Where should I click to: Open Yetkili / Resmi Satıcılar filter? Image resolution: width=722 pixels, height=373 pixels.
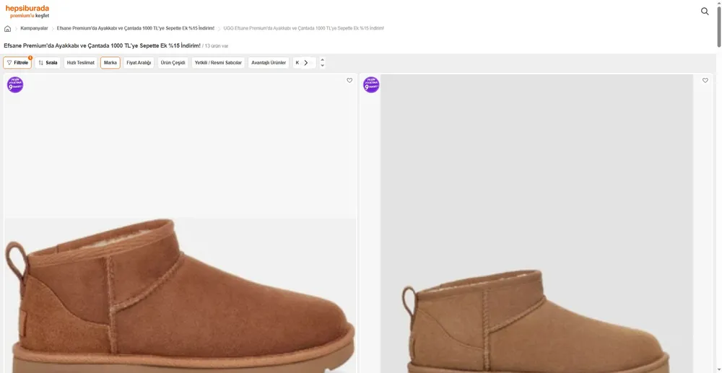(x=218, y=63)
